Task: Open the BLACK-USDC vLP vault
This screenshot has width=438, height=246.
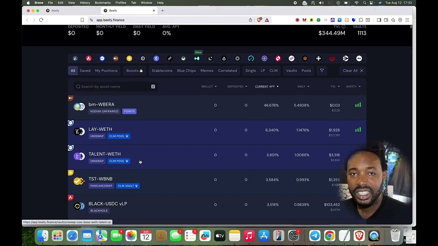Action: 217,207
